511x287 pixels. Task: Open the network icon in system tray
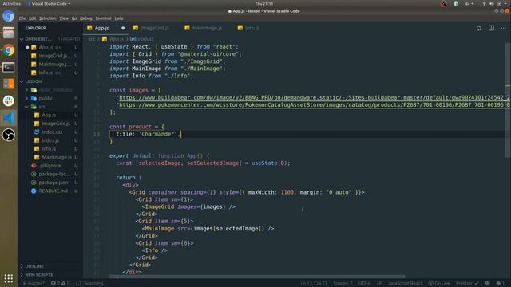tap(484, 3)
